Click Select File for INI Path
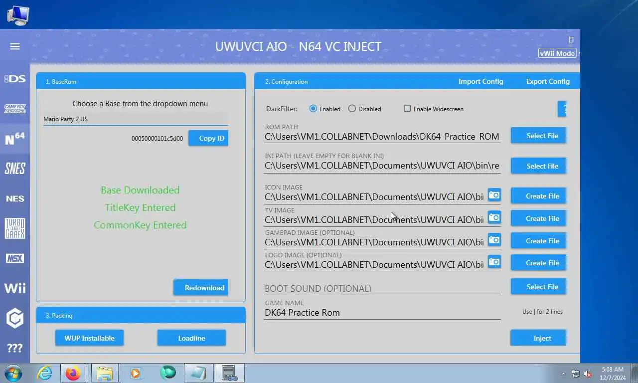This screenshot has height=383, width=638. pyautogui.click(x=538, y=166)
